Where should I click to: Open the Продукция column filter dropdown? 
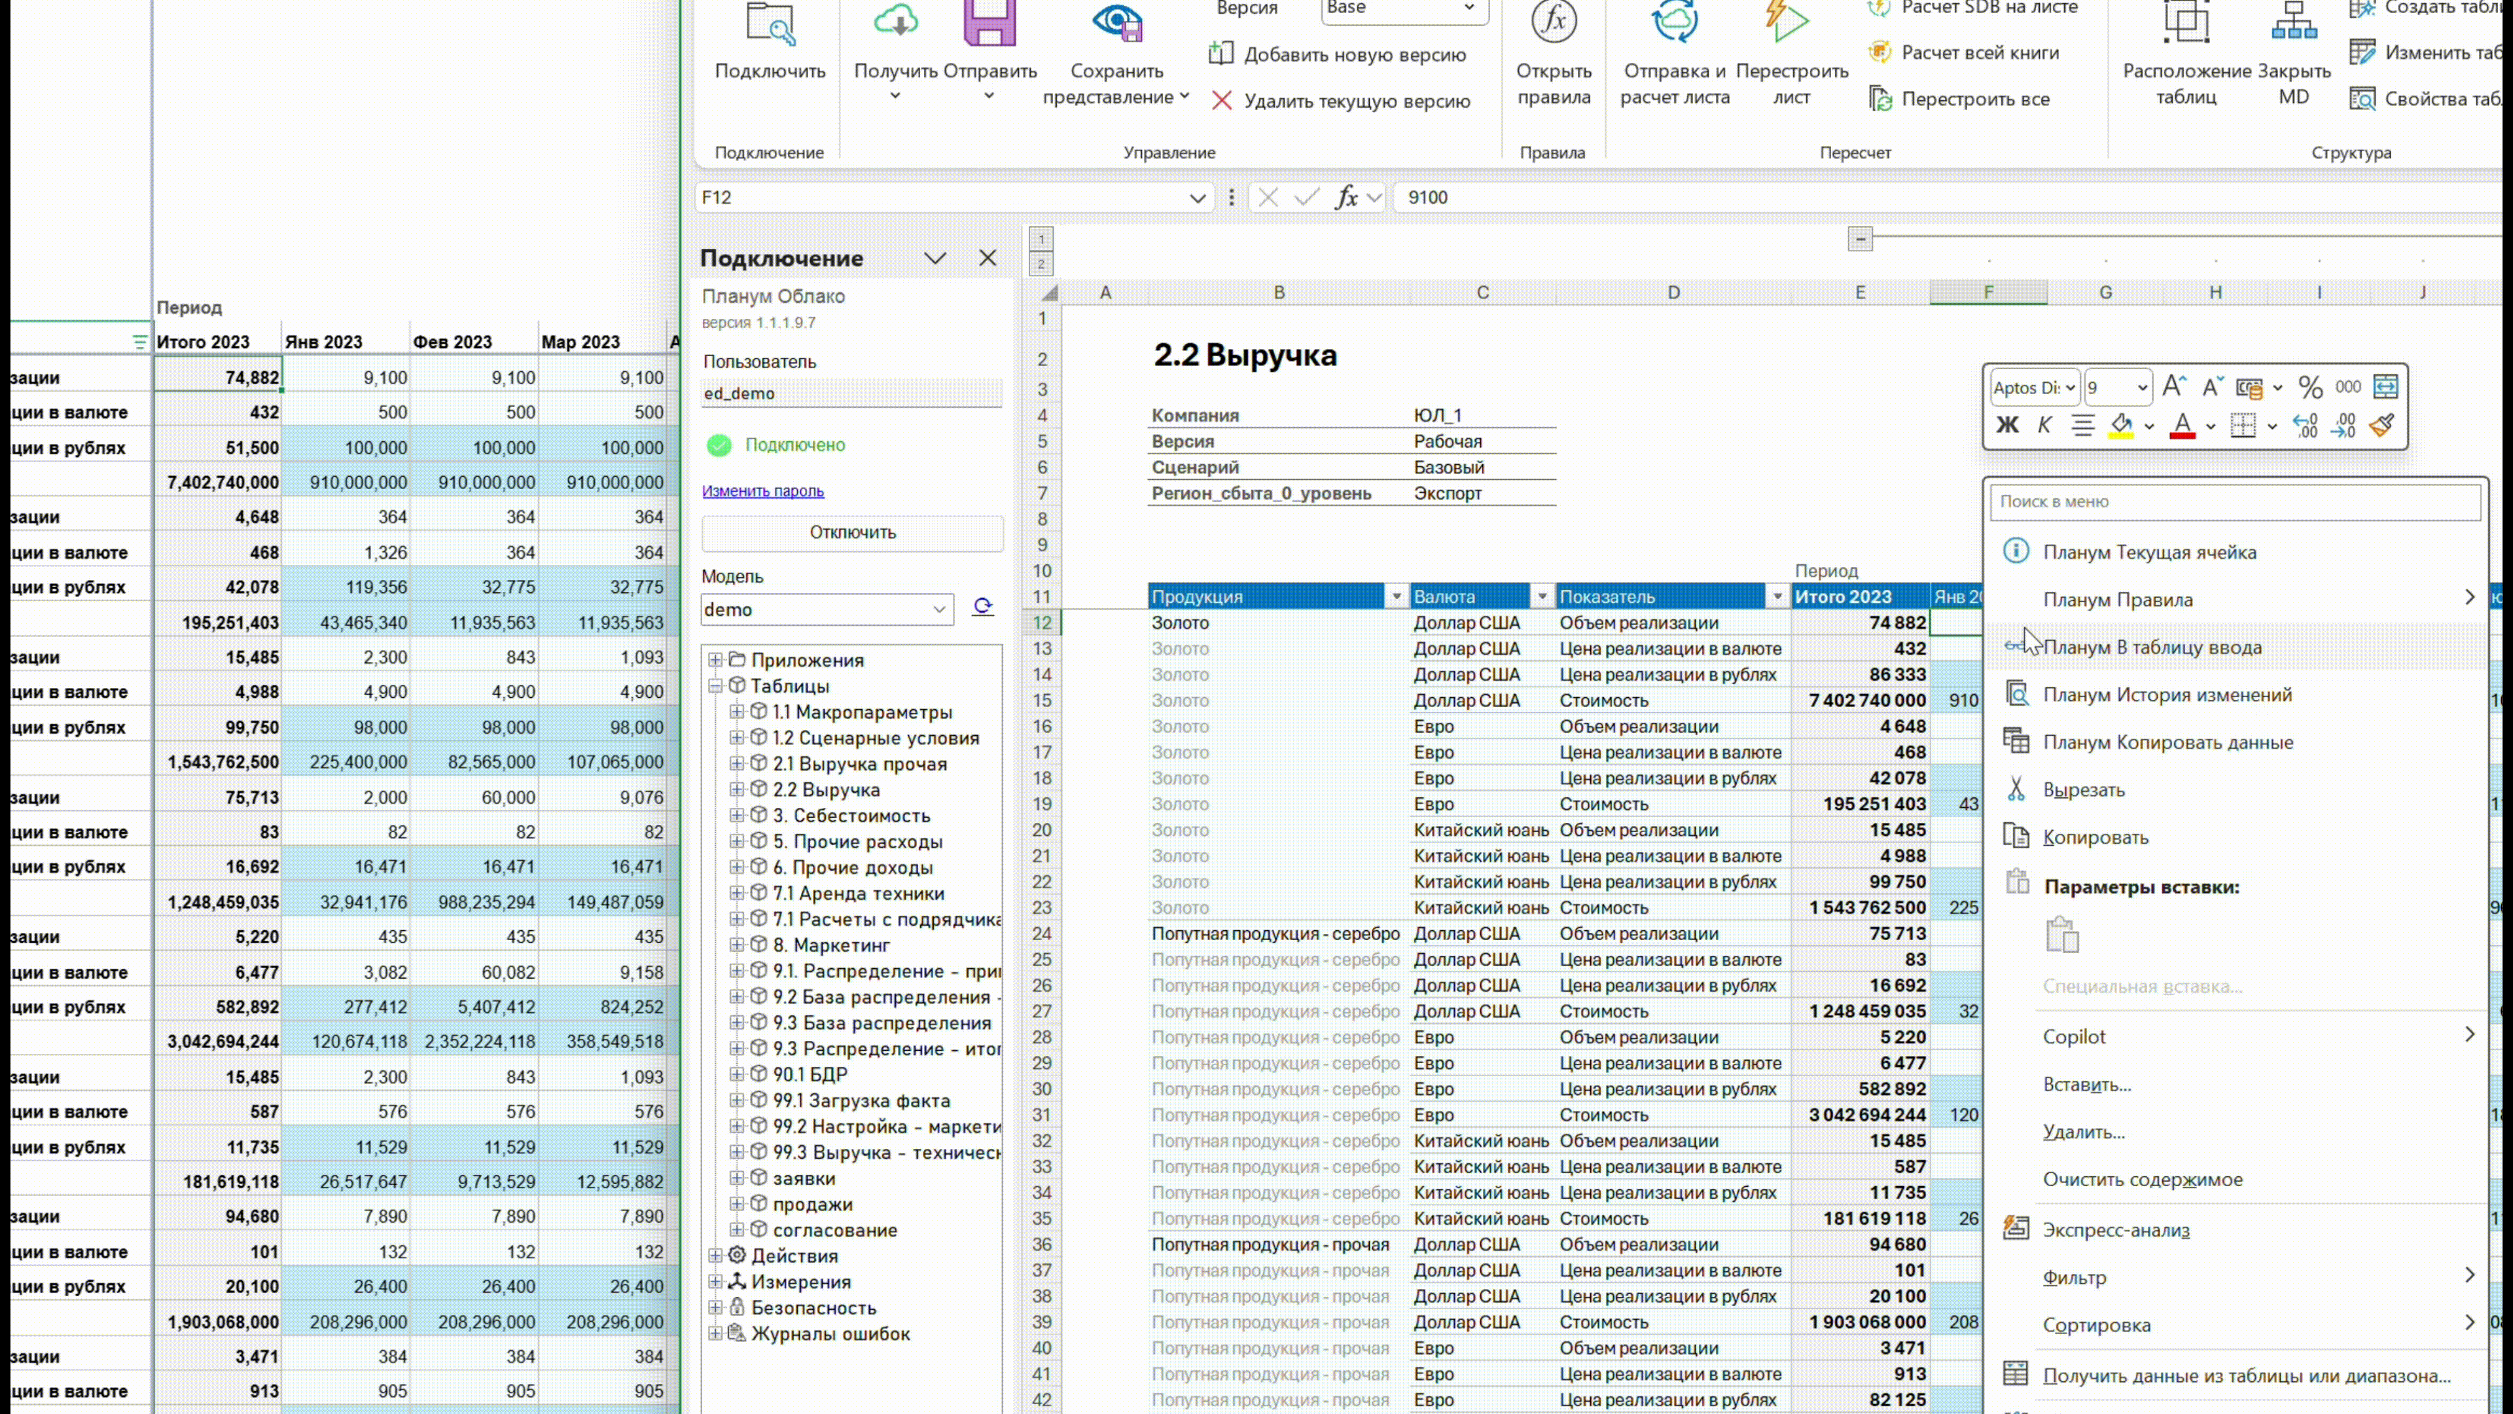pyautogui.click(x=1396, y=596)
